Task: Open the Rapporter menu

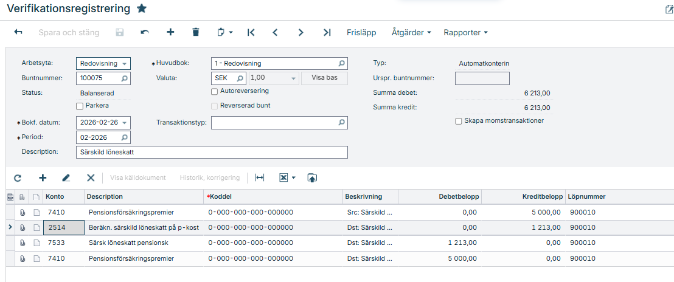Action: point(465,32)
